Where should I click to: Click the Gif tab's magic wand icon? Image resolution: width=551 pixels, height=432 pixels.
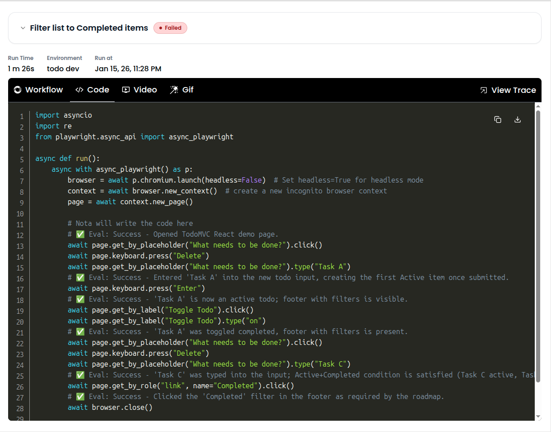click(174, 90)
